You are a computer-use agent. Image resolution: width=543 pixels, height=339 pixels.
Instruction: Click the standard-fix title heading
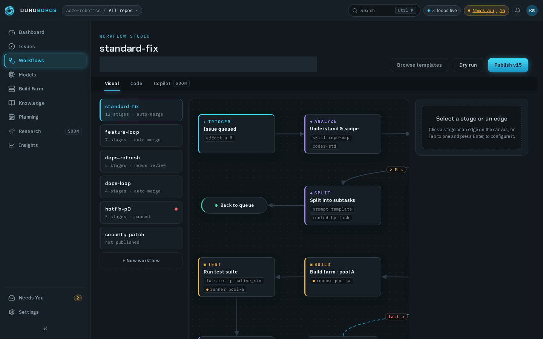(129, 48)
